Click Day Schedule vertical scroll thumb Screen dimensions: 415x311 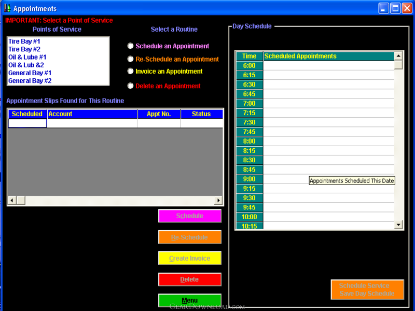click(398, 65)
